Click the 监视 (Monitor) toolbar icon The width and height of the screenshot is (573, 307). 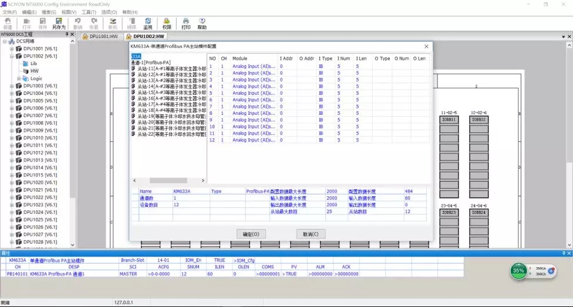point(148,21)
